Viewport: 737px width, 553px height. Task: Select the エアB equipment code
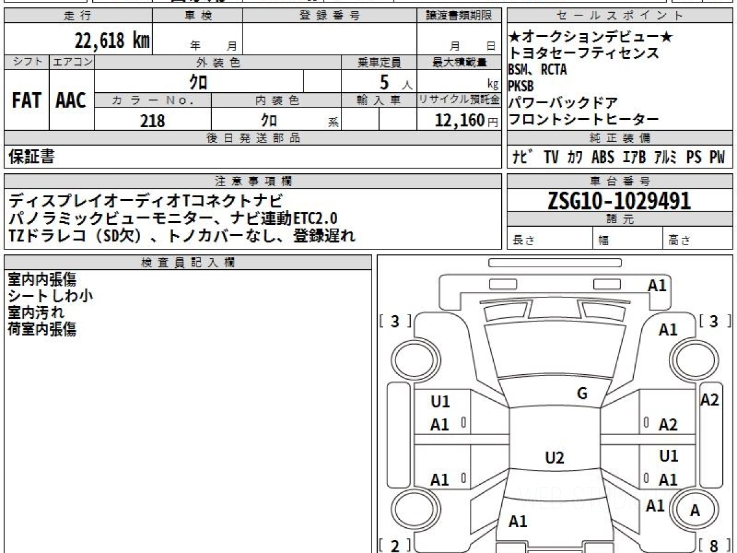(634, 157)
